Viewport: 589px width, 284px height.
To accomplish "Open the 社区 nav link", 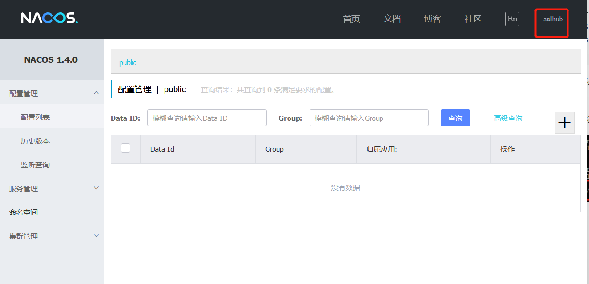I will pos(473,19).
